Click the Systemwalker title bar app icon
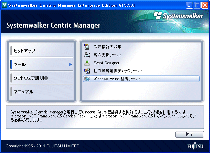 click(4, 5)
